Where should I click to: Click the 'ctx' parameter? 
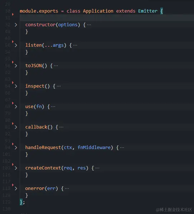pyautogui.click(x=68, y=148)
